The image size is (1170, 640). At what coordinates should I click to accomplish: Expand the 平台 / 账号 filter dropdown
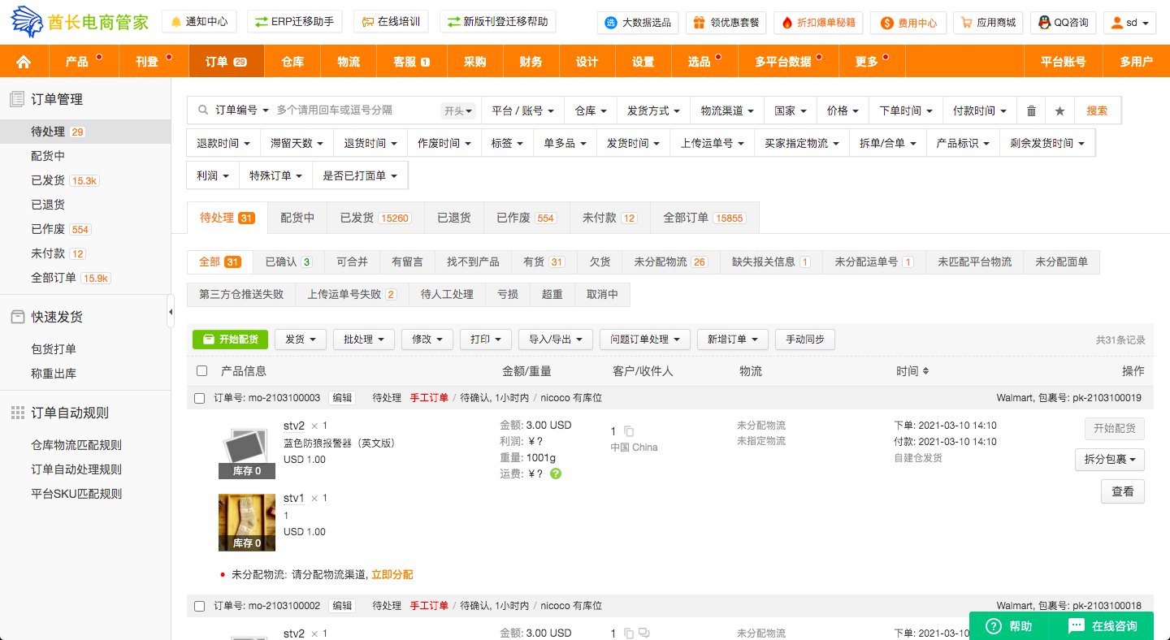pos(522,110)
